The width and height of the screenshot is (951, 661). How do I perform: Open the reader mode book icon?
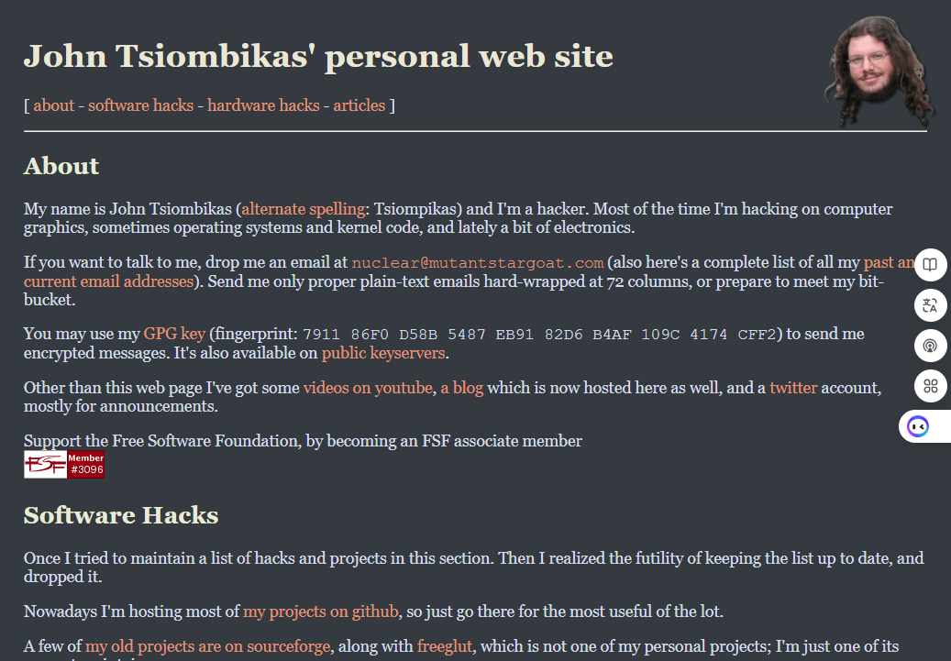931,264
